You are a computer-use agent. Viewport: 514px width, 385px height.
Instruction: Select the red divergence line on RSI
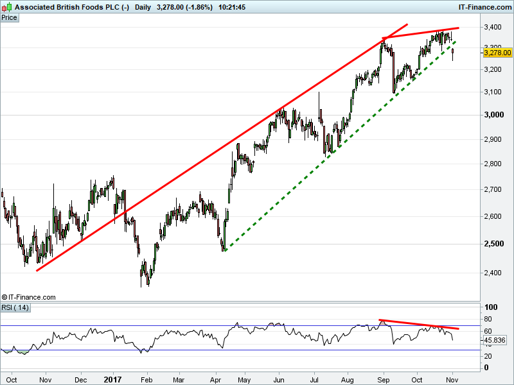(x=419, y=324)
